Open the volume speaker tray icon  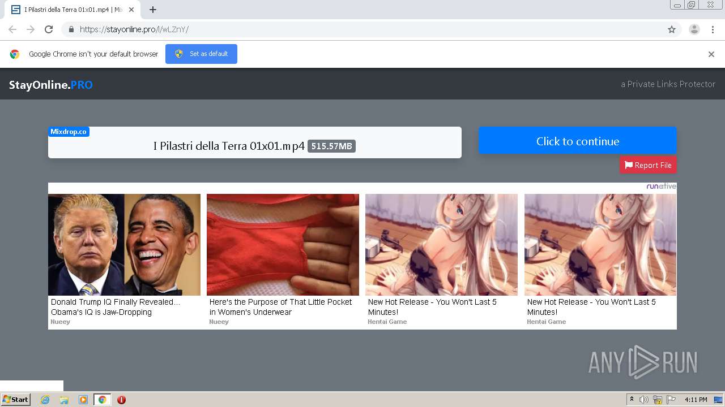click(644, 400)
